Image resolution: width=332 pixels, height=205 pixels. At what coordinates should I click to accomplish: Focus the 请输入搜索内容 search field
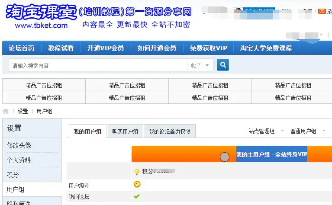click(98, 65)
